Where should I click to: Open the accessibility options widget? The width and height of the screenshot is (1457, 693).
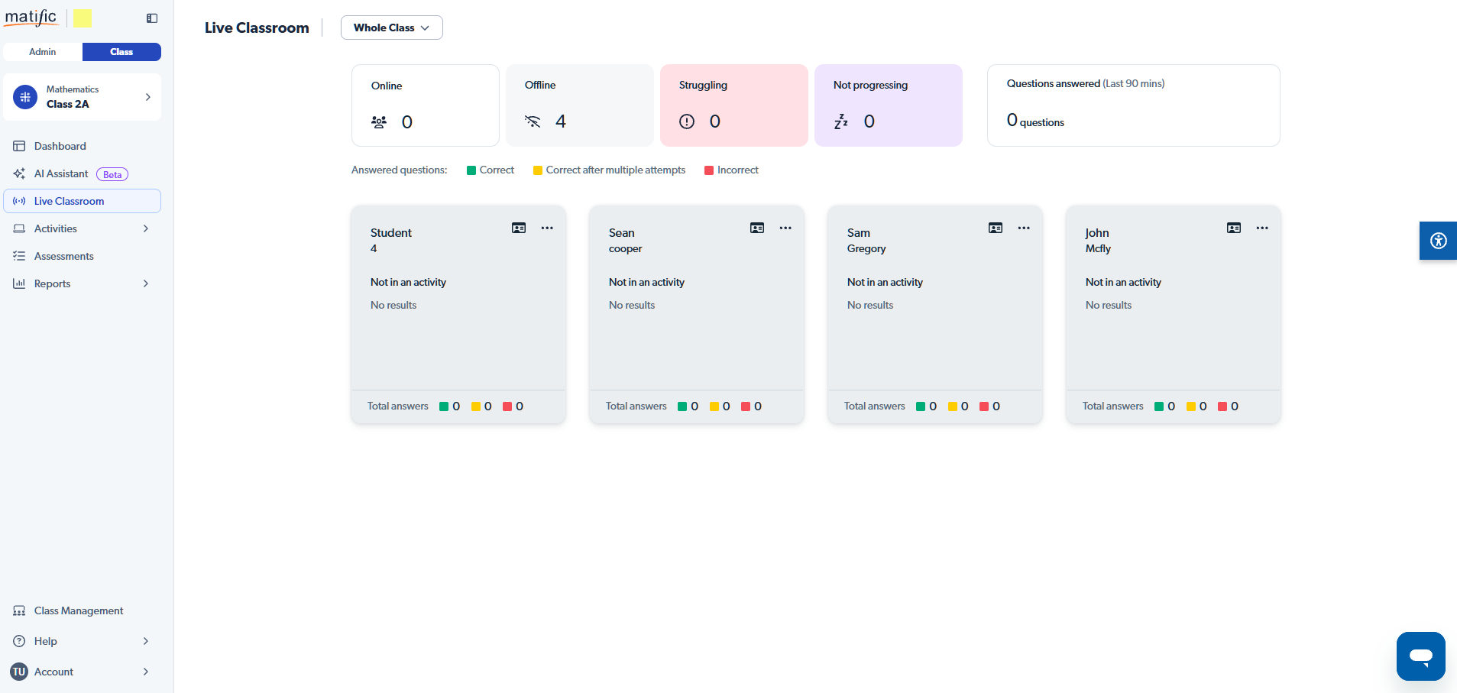(1438, 241)
